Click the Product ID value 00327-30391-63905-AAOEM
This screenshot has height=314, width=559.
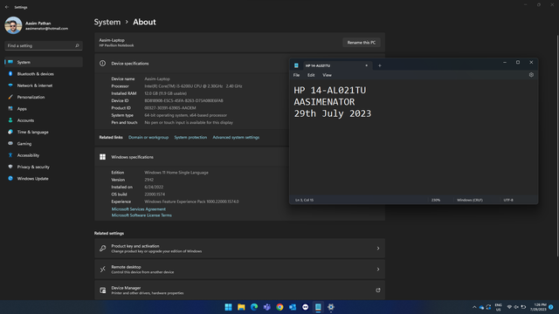click(x=170, y=108)
